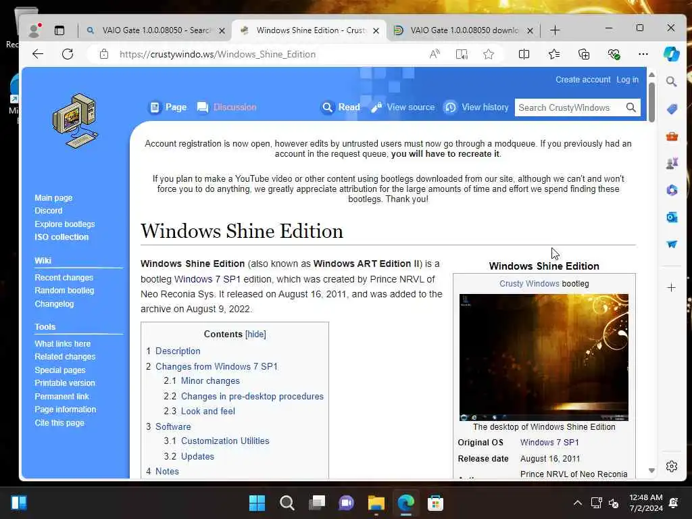Open Explore bootlegs link

[x=65, y=224]
